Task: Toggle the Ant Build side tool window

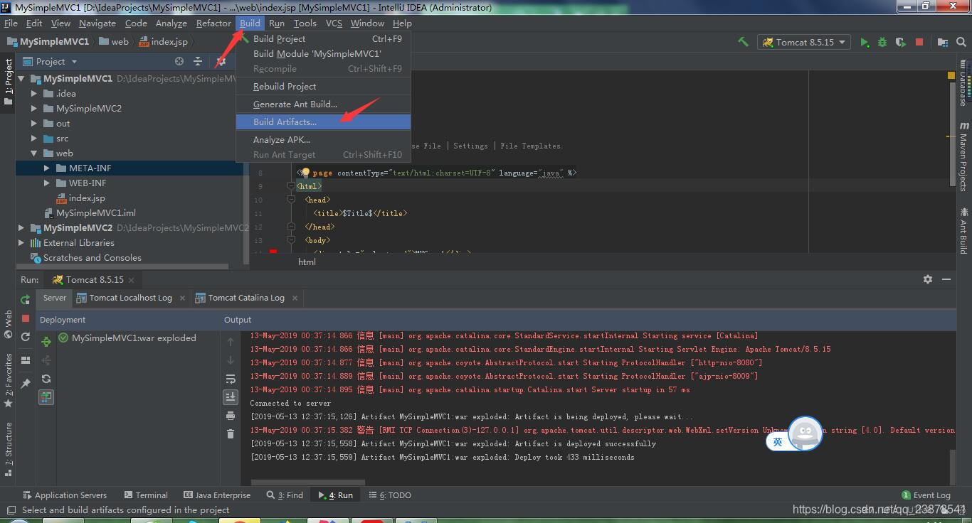Action: tap(963, 230)
